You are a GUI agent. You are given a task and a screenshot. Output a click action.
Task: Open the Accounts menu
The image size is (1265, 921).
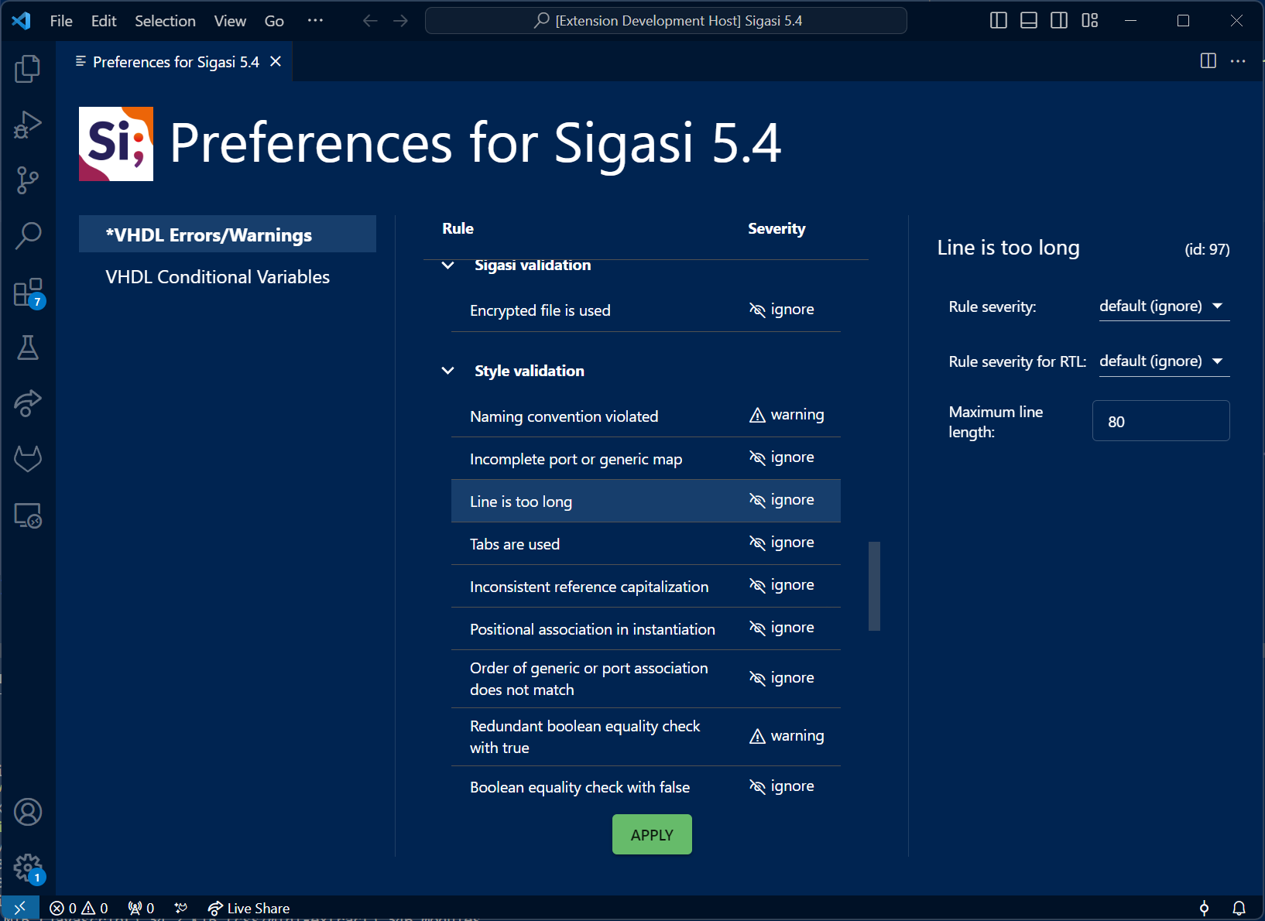pos(28,812)
